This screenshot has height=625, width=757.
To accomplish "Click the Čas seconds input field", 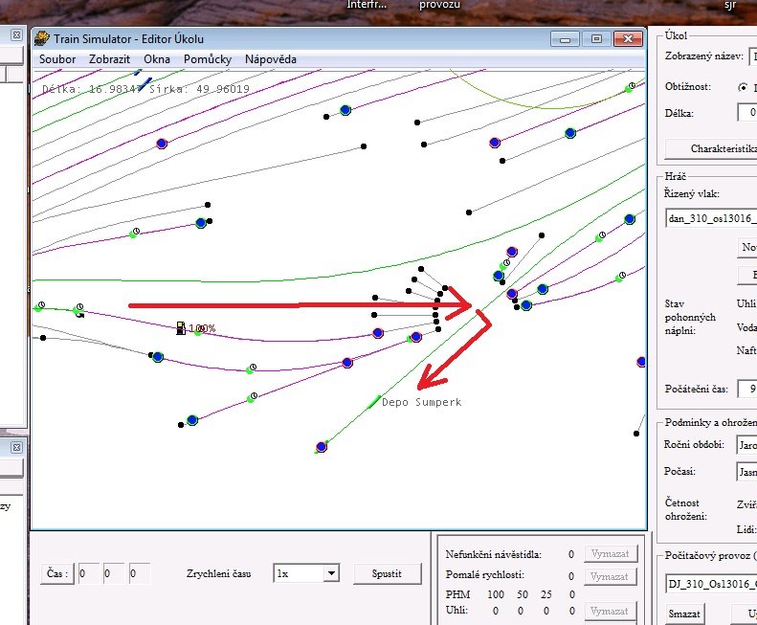I will click(140, 574).
